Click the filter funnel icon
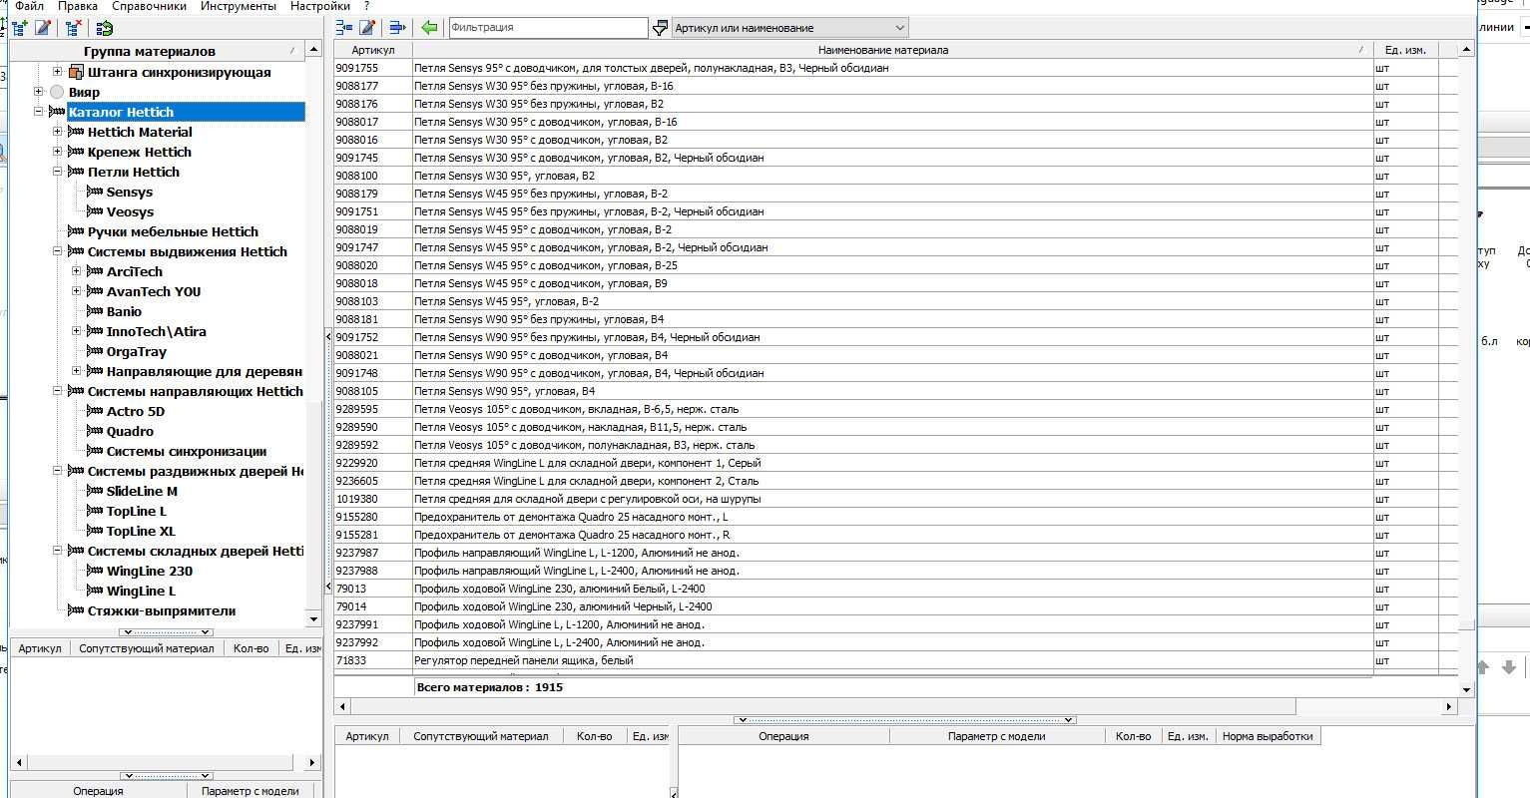Screen dimensions: 1530x798 tap(660, 28)
